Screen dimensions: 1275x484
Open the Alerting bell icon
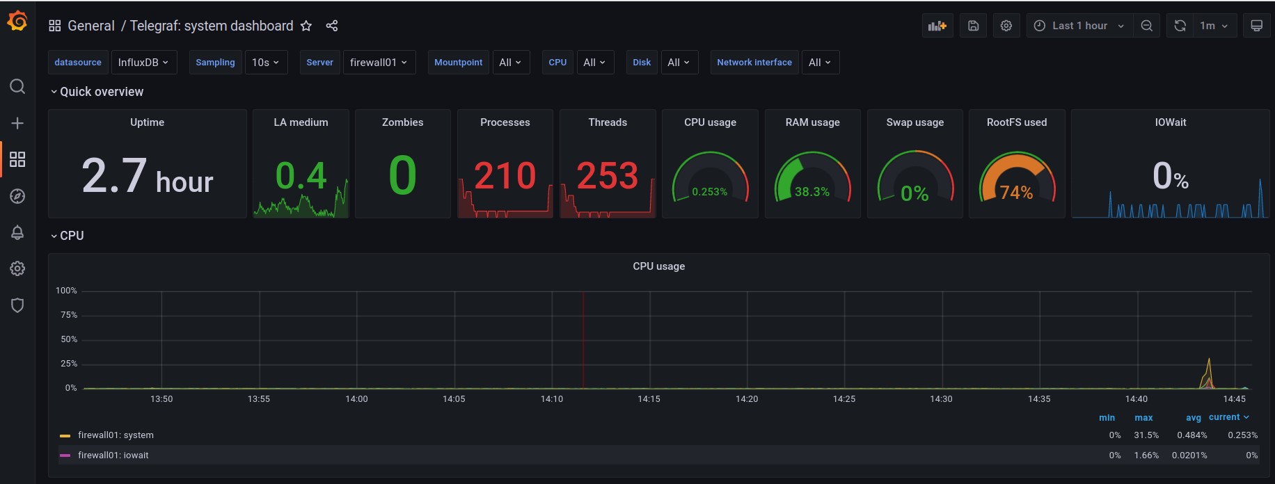pyautogui.click(x=17, y=232)
